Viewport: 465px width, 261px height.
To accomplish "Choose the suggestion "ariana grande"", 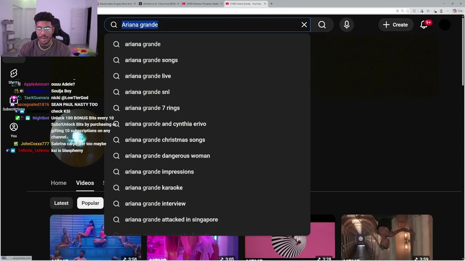I will [207, 44].
